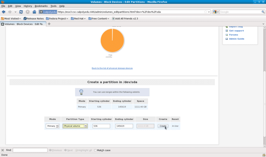Reload the page with the refresh icon
Image resolution: width=266 pixels, height=157 pixels.
pos(21,12)
